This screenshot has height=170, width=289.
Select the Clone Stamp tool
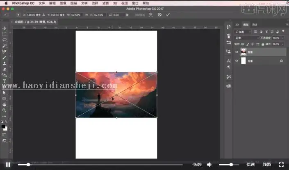coord(4,63)
